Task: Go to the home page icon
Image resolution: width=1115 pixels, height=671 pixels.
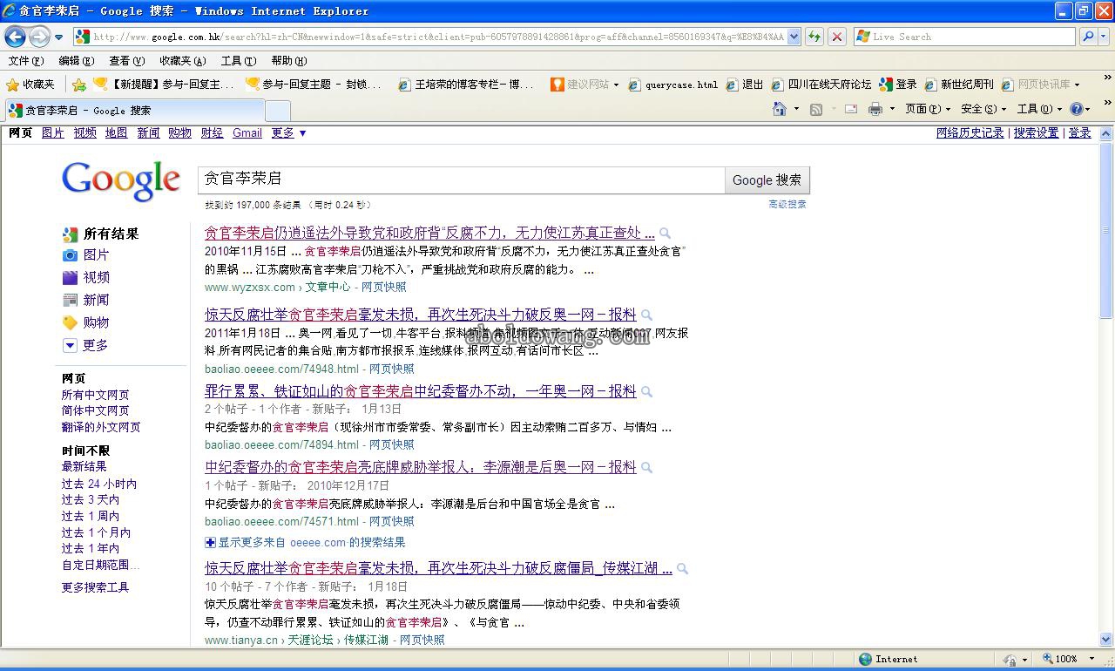Action: coord(780,109)
